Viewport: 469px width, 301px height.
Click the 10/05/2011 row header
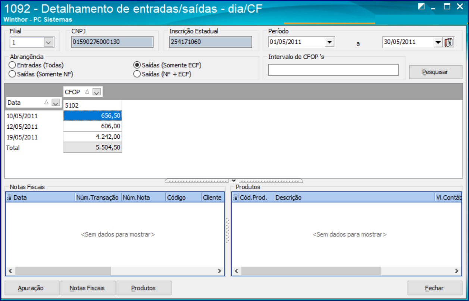coord(34,116)
